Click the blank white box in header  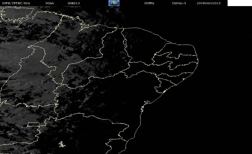click(x=240, y=3)
